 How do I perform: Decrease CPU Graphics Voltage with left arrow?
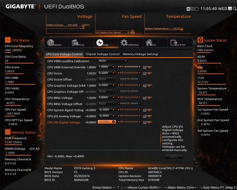pyautogui.click(x=118, y=85)
